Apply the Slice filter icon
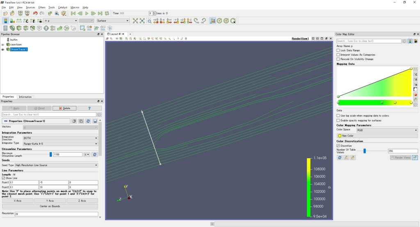 [26, 28]
